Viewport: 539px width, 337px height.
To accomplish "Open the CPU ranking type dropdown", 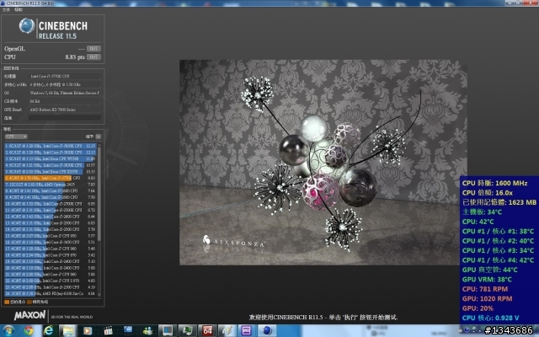I will [x=16, y=136].
